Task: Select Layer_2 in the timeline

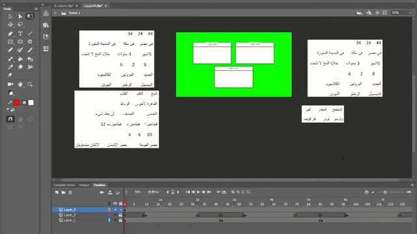Action: 70,215
